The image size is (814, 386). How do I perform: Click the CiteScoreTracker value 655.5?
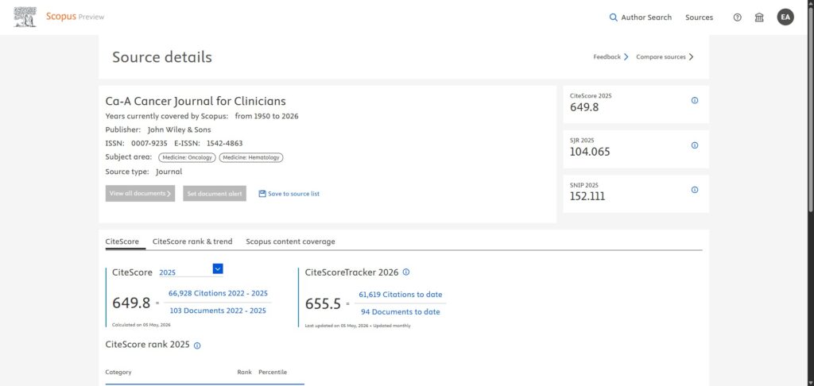323,304
